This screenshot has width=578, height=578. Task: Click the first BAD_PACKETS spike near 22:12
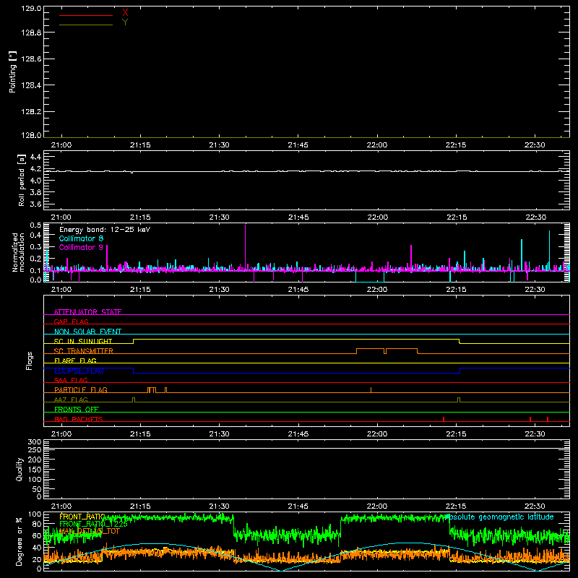[x=444, y=419]
